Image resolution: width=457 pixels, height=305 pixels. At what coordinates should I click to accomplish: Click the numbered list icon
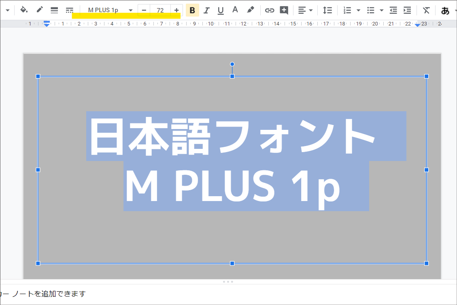347,11
